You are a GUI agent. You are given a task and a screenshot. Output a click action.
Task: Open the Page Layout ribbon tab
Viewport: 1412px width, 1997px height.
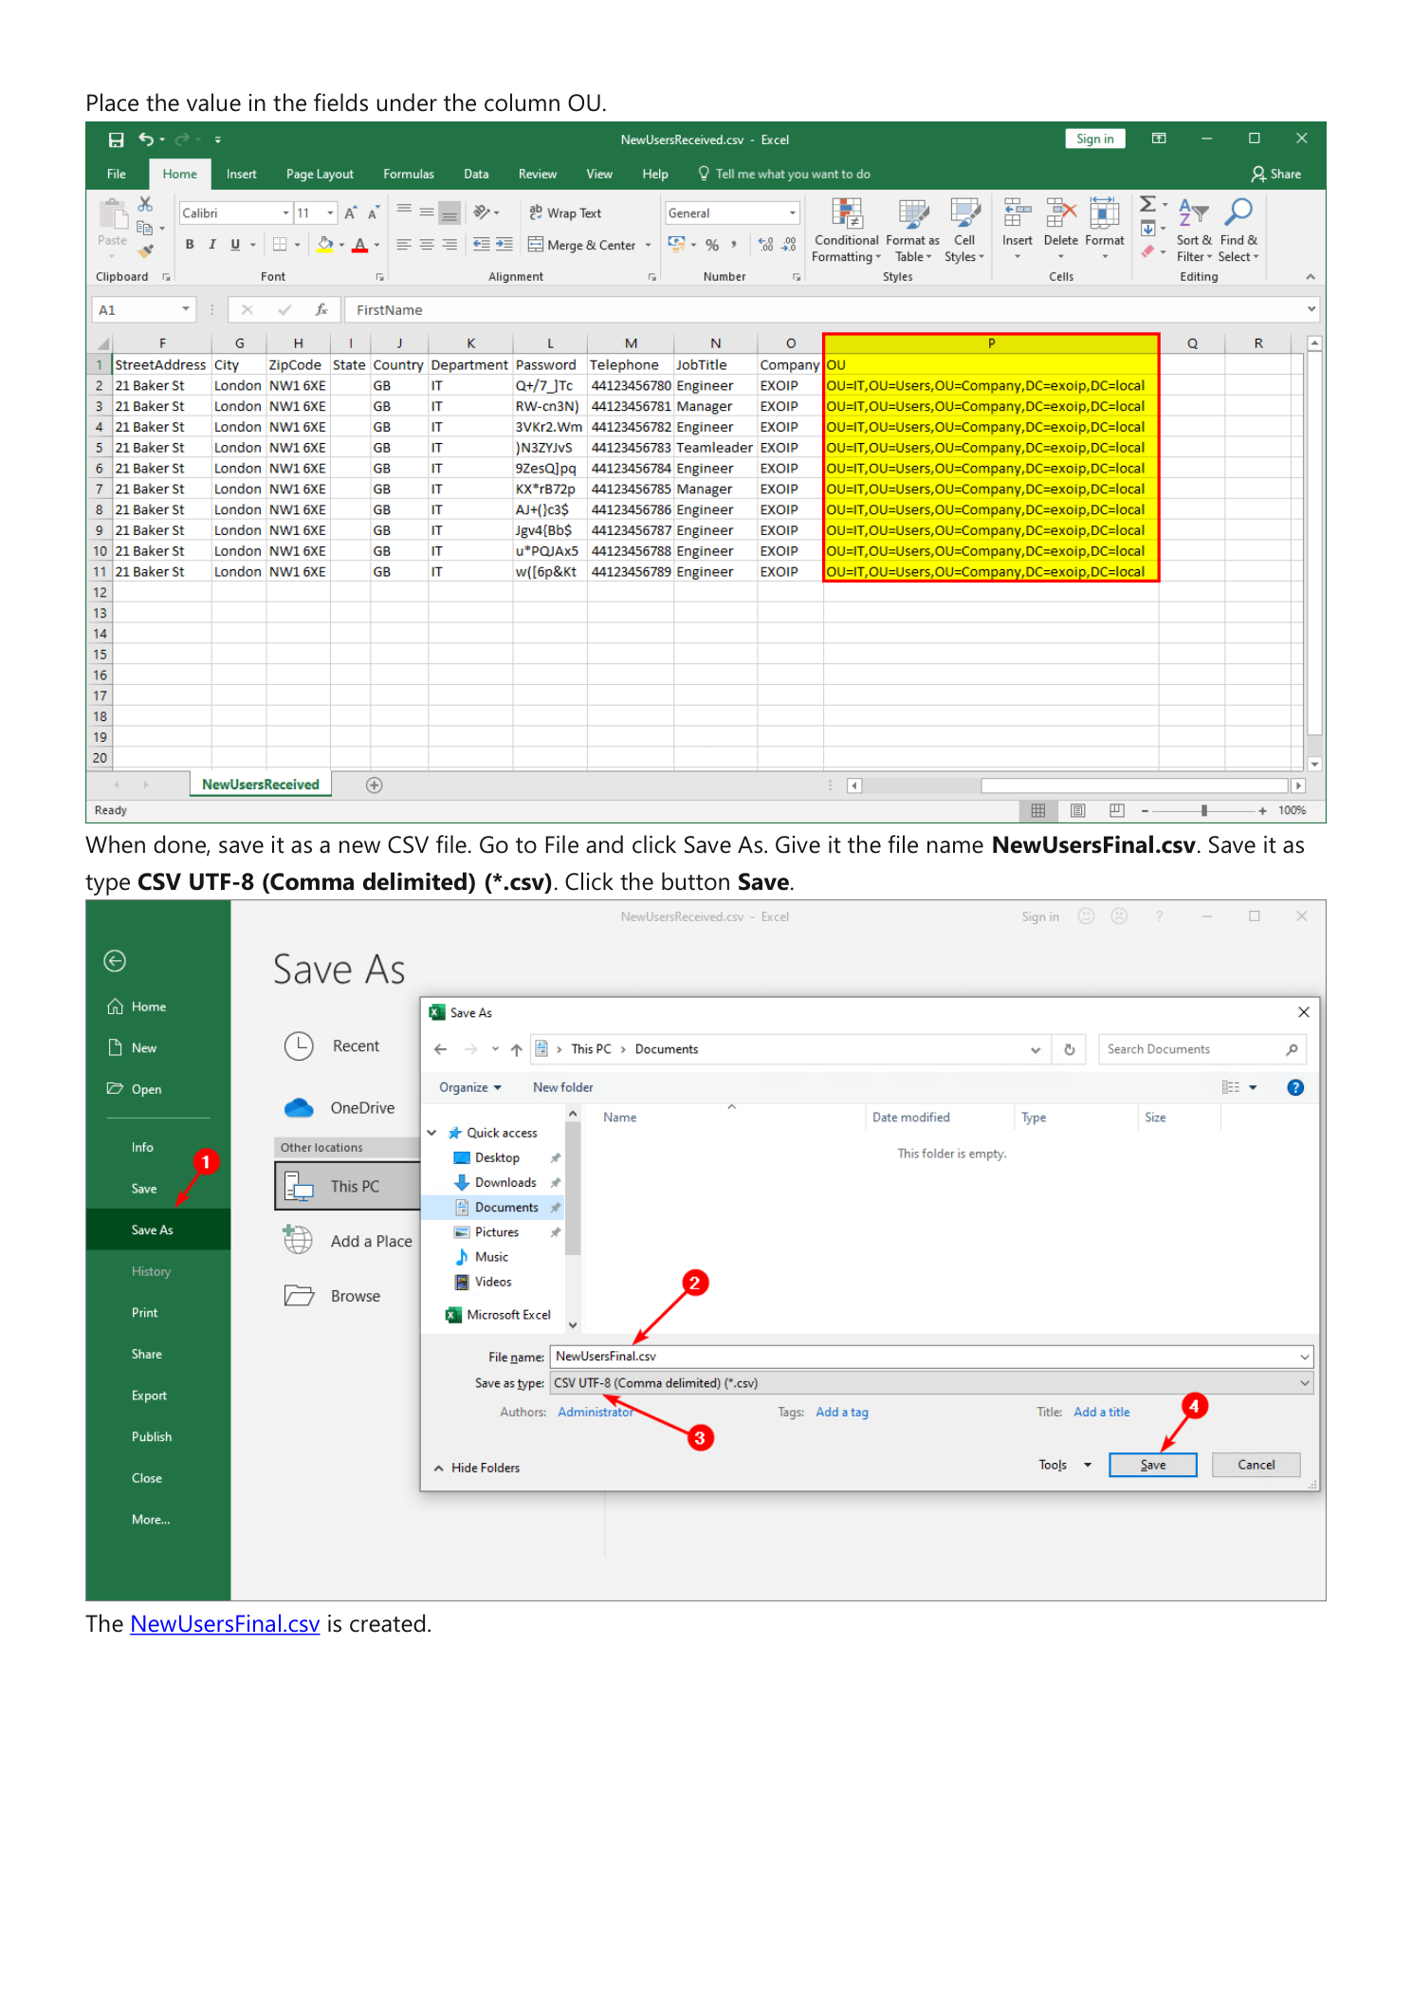point(320,174)
